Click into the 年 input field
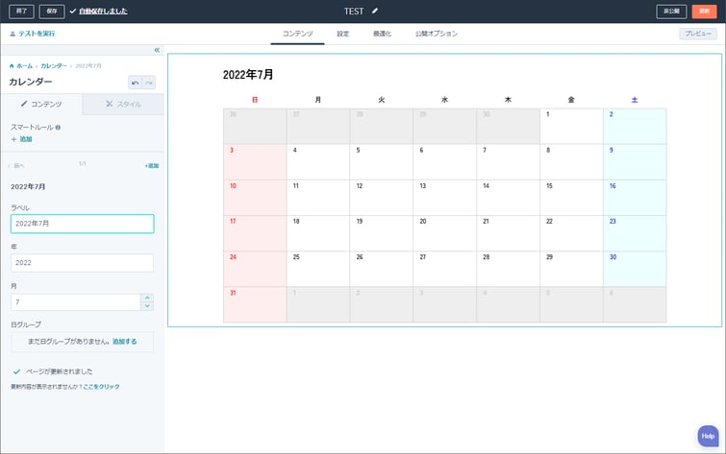The height and width of the screenshot is (454, 726). [82, 263]
